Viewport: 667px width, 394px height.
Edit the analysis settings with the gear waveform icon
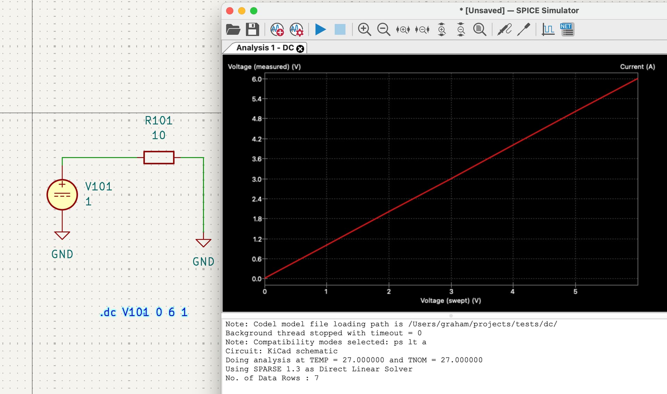(x=297, y=30)
